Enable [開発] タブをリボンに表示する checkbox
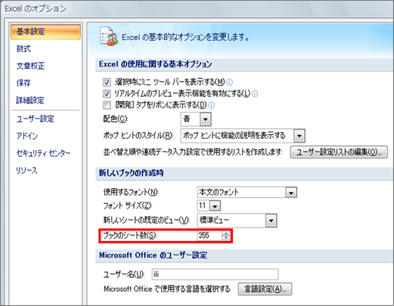The image size is (394, 306). pyautogui.click(x=107, y=105)
